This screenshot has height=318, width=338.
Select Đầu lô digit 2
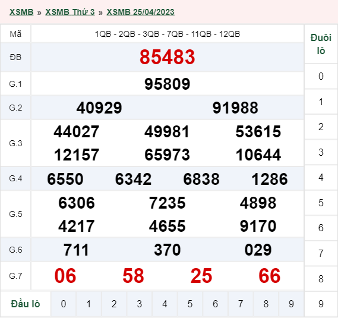tap(114, 304)
